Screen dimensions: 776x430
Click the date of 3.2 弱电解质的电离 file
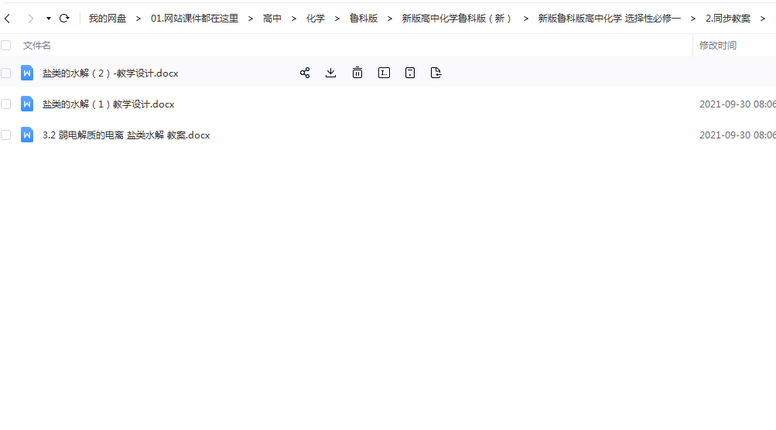737,135
